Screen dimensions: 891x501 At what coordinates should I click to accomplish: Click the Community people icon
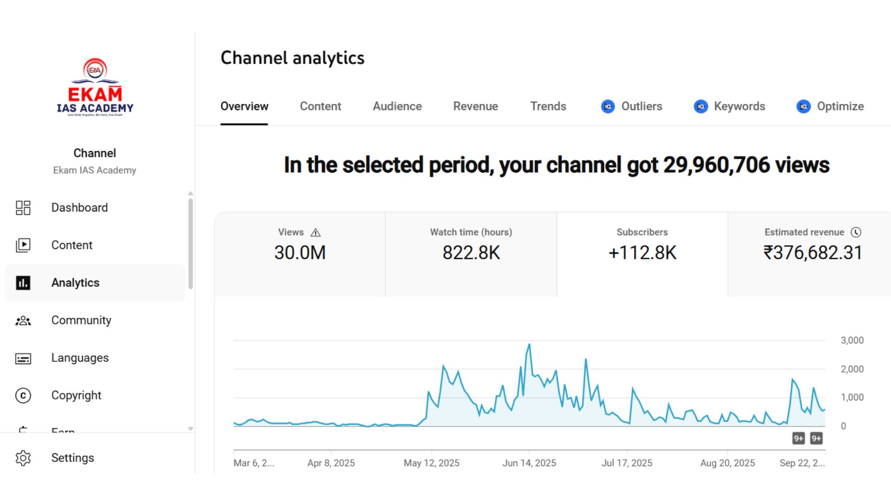point(23,321)
